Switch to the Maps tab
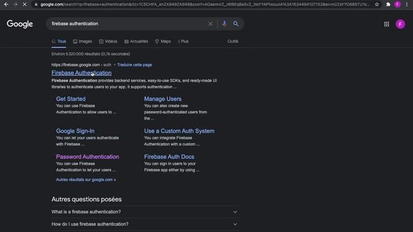This screenshot has width=413, height=232. point(163,41)
